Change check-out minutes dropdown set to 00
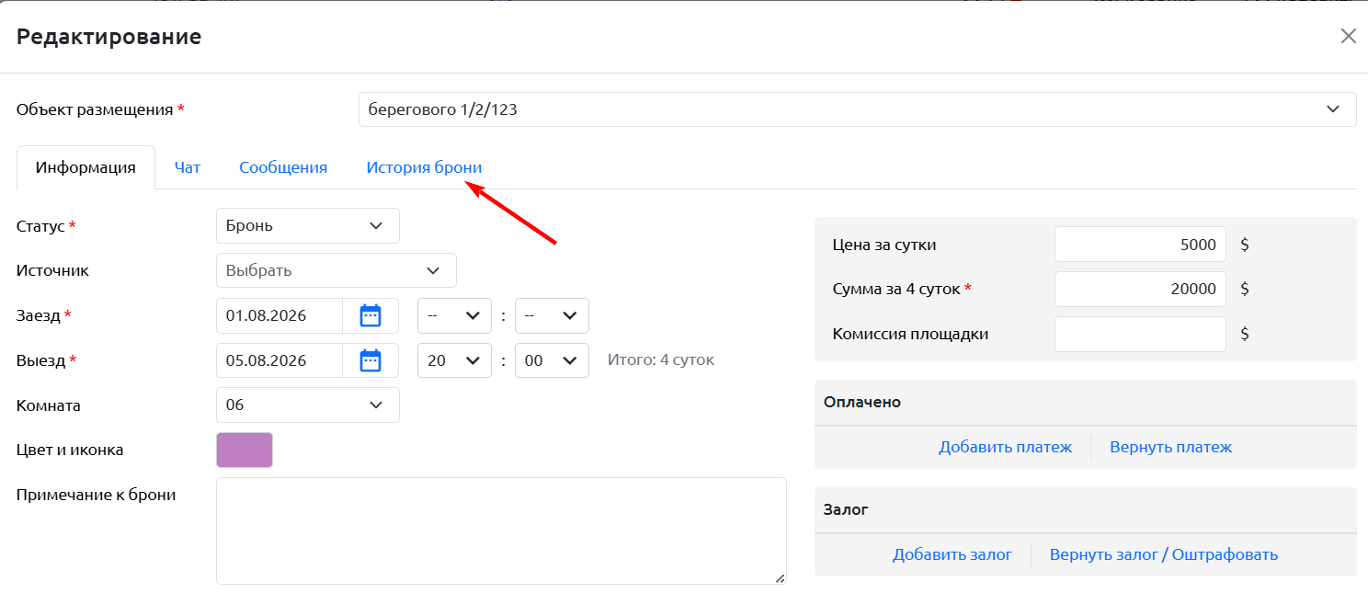The width and height of the screenshot is (1368, 593). (552, 360)
